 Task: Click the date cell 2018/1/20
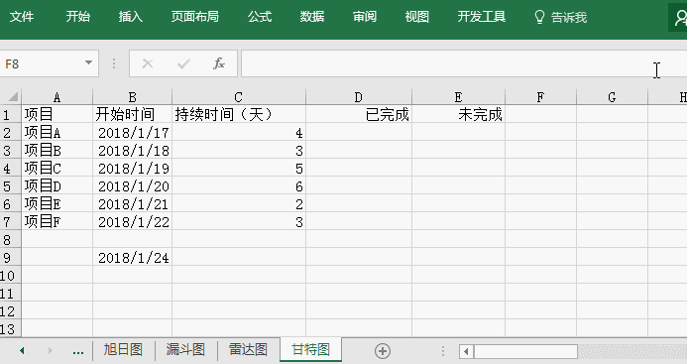pos(132,186)
